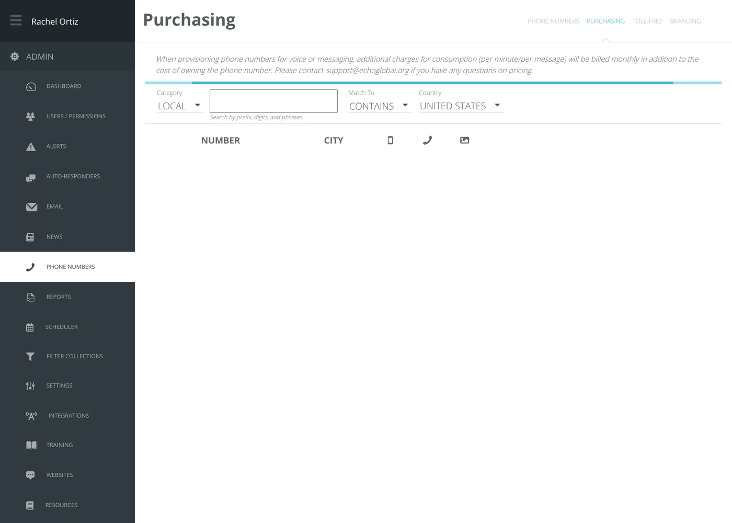
Task: Switch to the Toll-Free tab
Action: coord(647,21)
